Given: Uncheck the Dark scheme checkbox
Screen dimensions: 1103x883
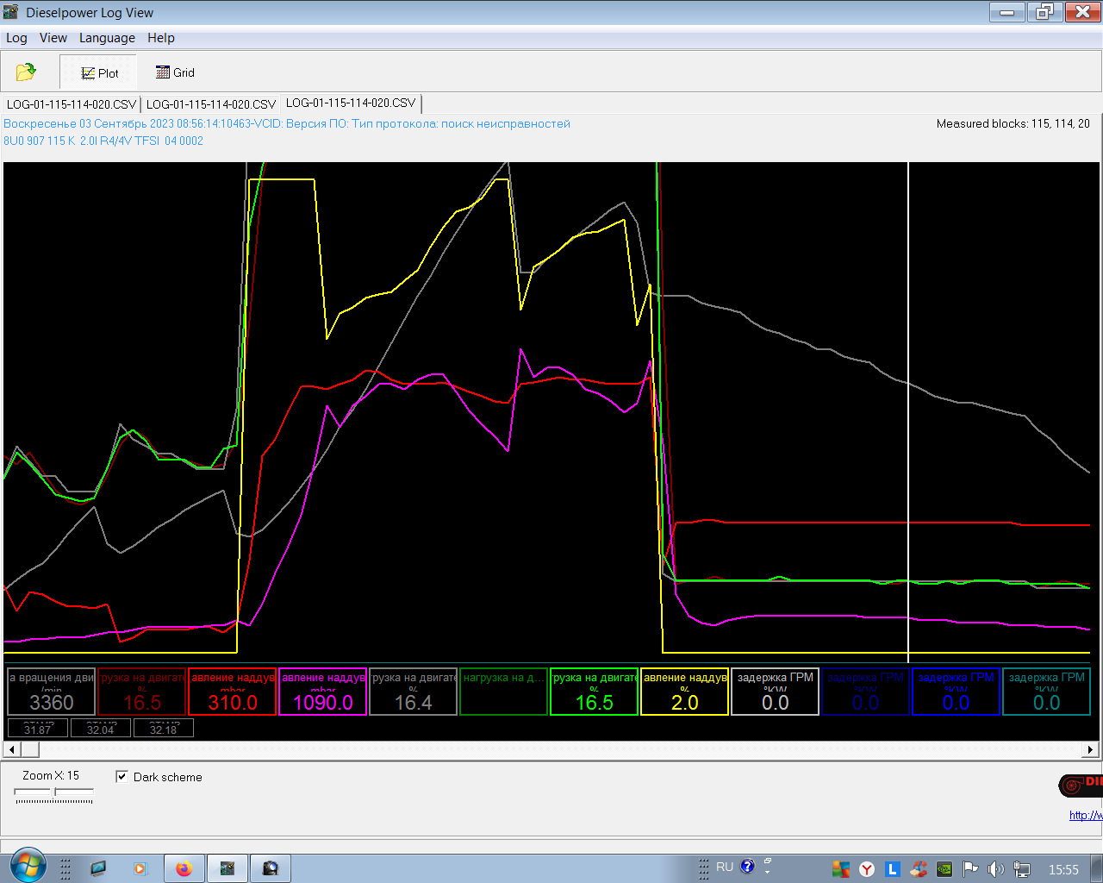Looking at the screenshot, I should [122, 777].
